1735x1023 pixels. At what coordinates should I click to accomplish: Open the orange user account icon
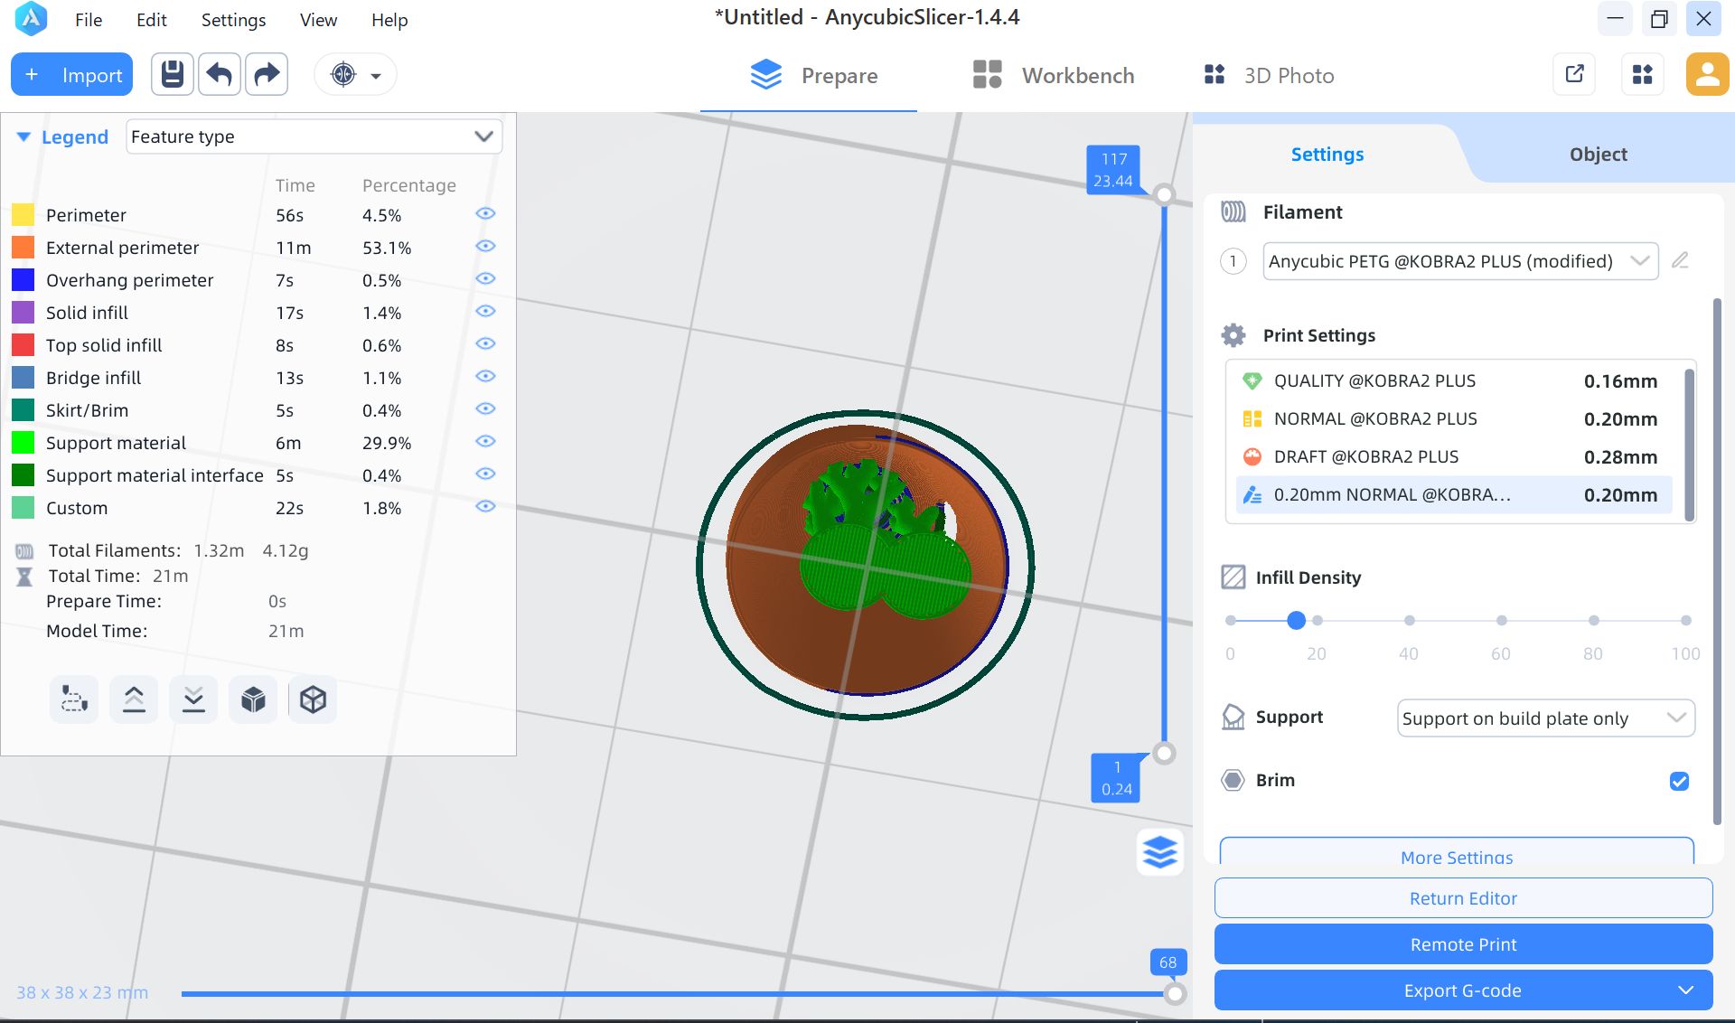tap(1707, 74)
